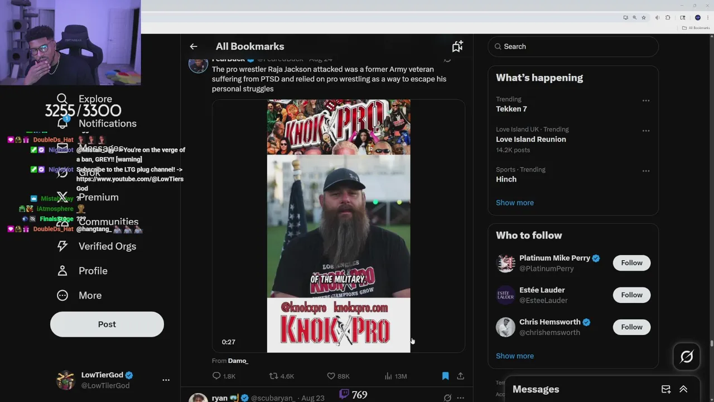Viewport: 714px width, 402px height.
Task: Share the Raja Jackson tweet
Action: point(461,376)
